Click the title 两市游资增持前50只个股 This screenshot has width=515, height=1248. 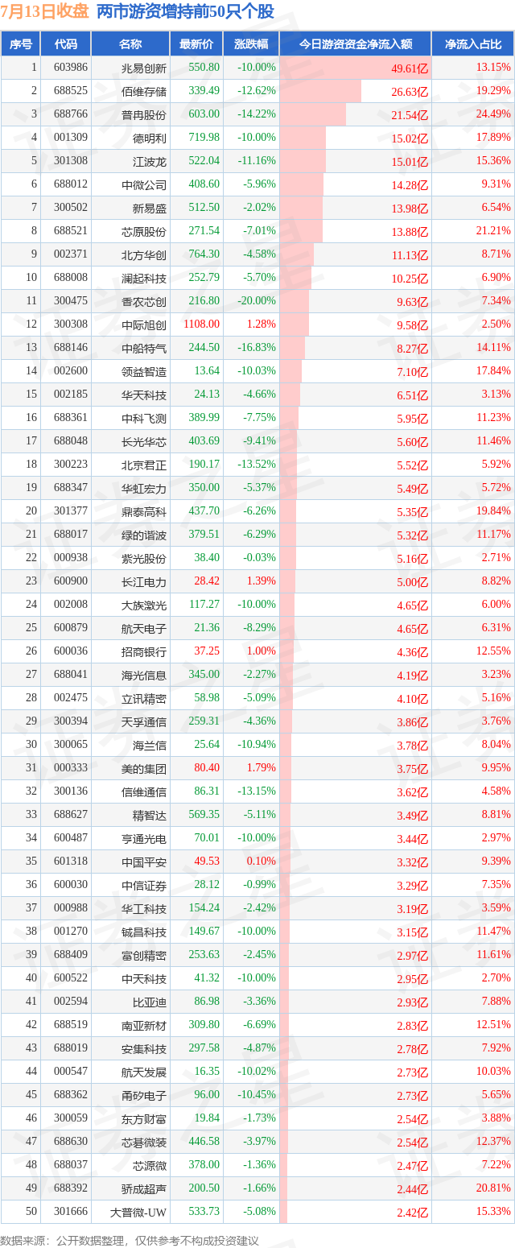pos(184,12)
